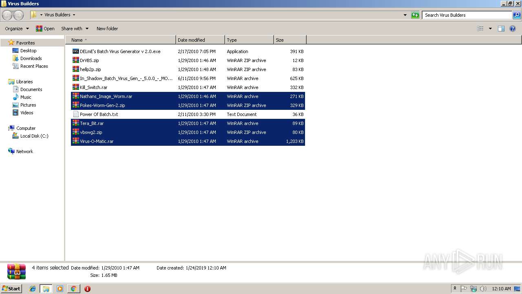The image size is (522, 294).
Task: Open the Help question mark icon
Action: pos(513,29)
